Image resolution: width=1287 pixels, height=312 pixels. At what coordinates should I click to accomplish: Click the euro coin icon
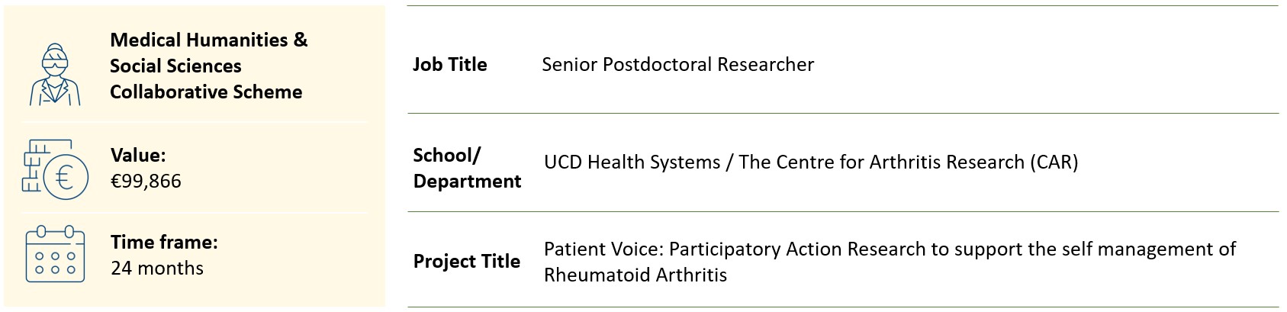(x=64, y=177)
